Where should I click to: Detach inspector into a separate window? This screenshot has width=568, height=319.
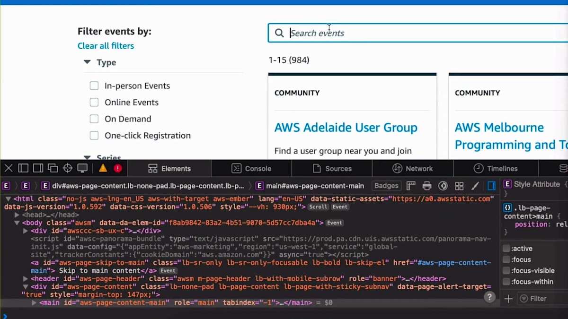point(53,168)
